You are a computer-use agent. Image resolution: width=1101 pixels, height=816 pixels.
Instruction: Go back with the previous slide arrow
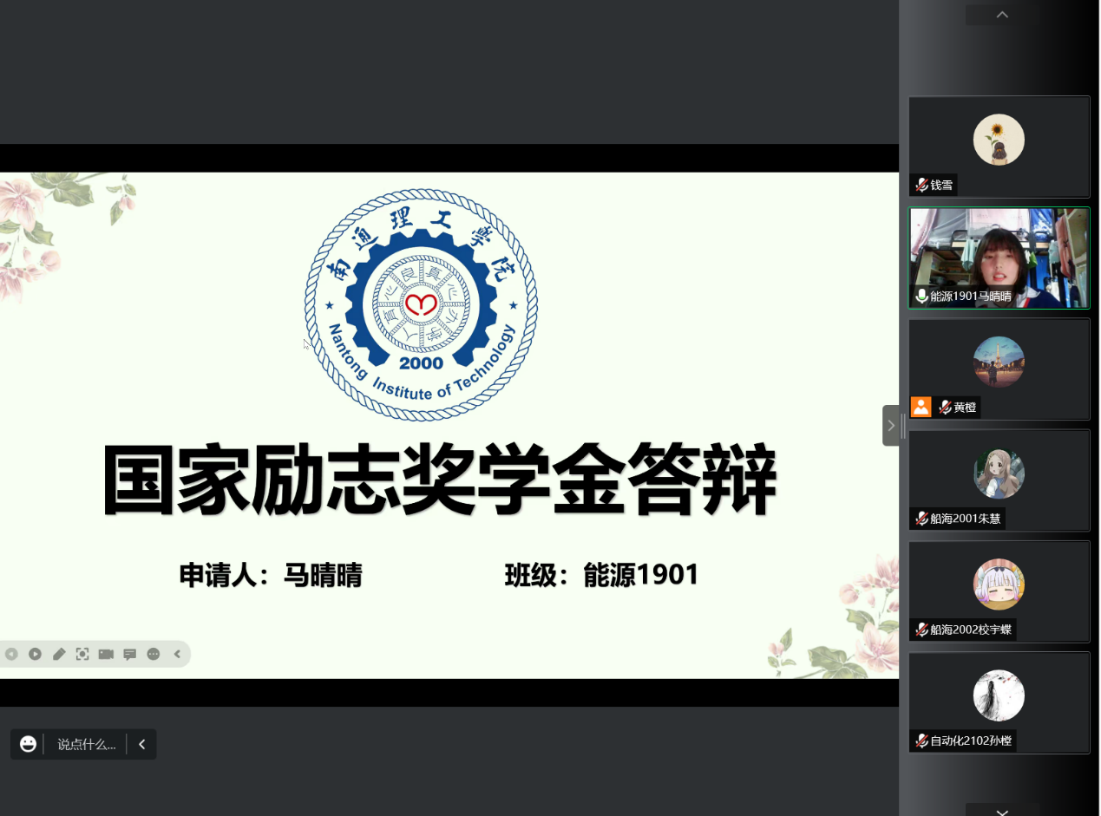pyautogui.click(x=11, y=654)
